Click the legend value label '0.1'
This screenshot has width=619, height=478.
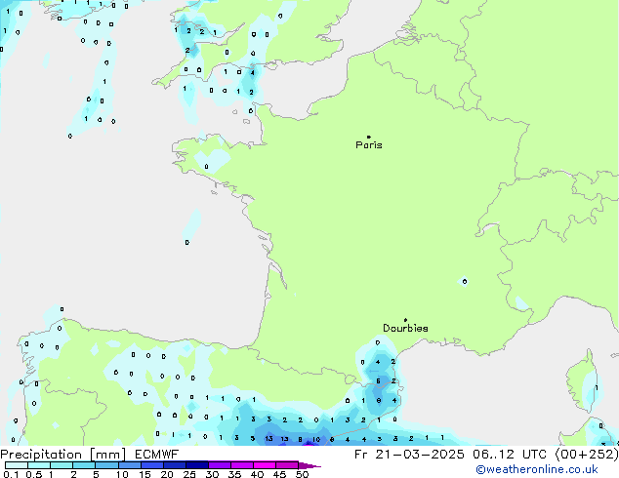coord(11,474)
